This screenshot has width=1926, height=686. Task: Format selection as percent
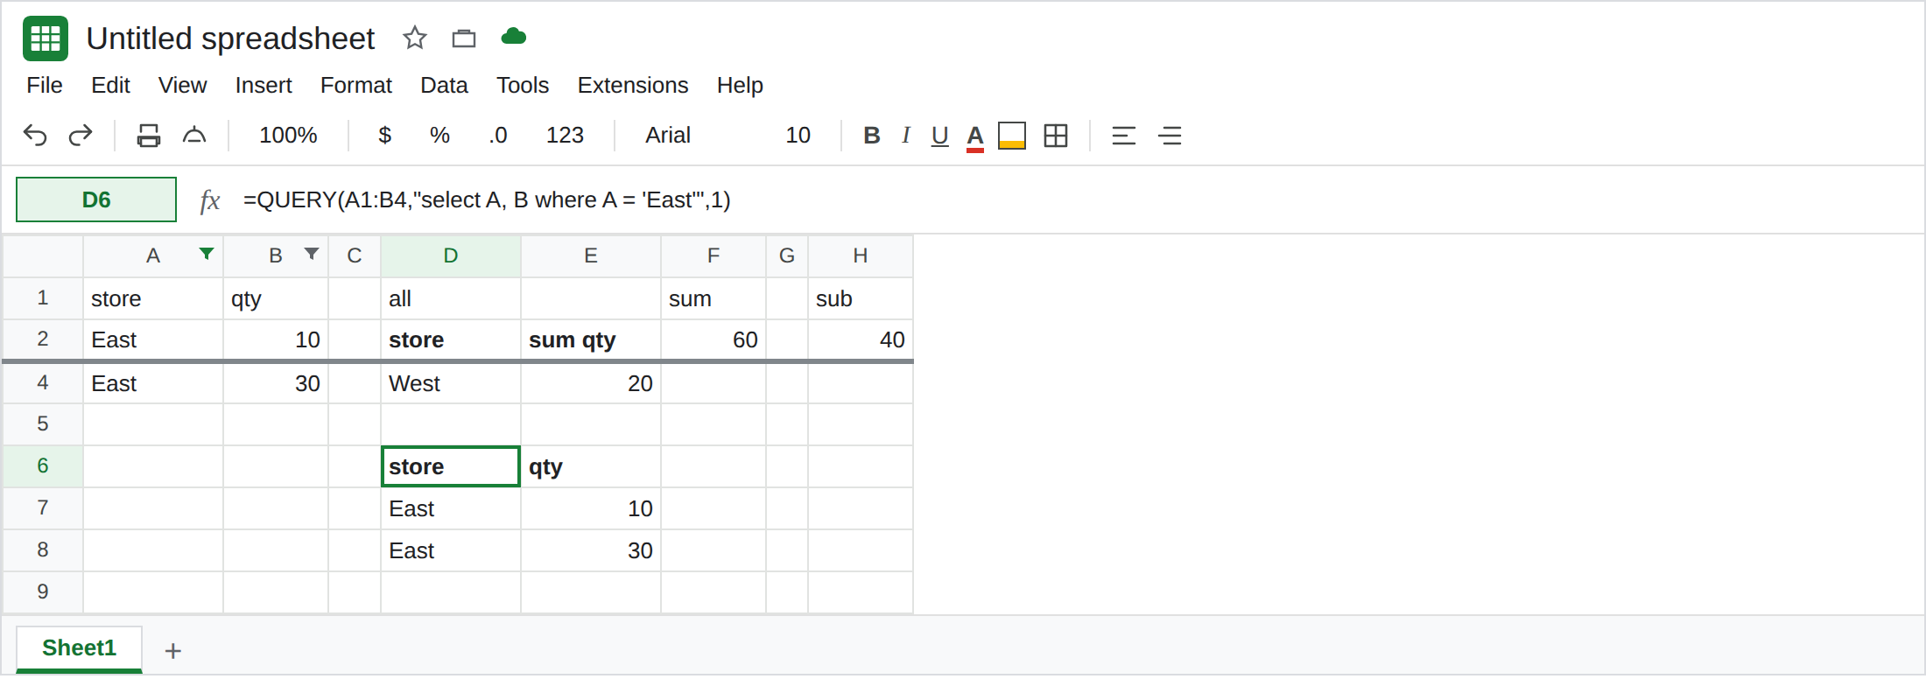[x=439, y=136]
